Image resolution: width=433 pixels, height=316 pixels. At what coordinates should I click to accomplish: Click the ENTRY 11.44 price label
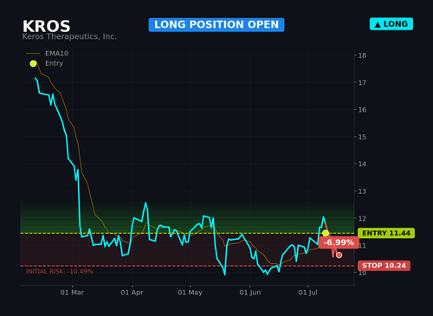386,233
